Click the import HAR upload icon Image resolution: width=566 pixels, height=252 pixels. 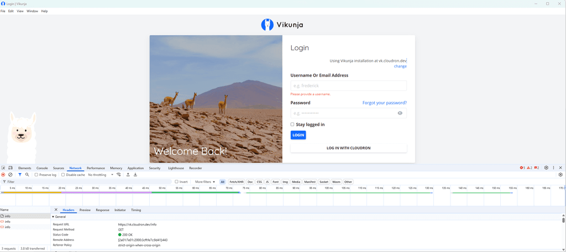pos(128,175)
